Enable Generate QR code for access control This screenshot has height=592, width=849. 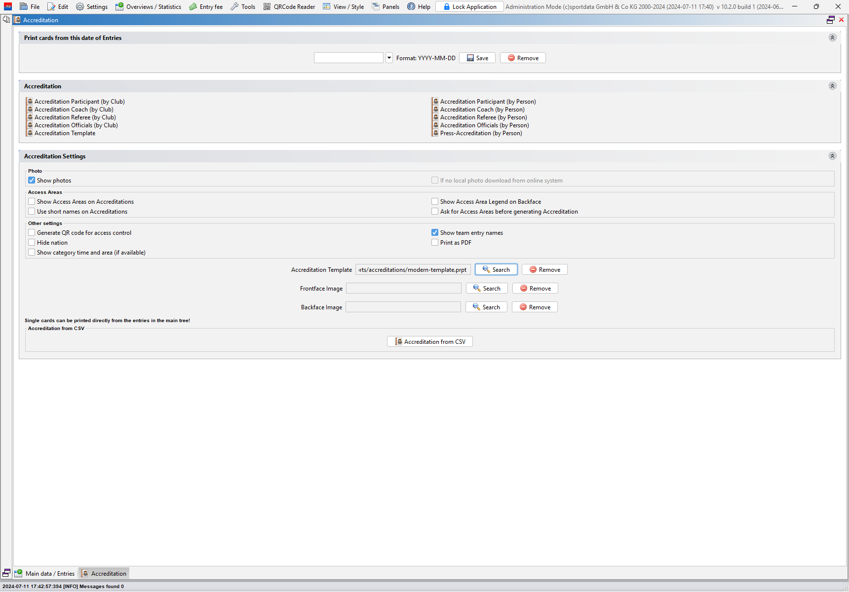32,232
